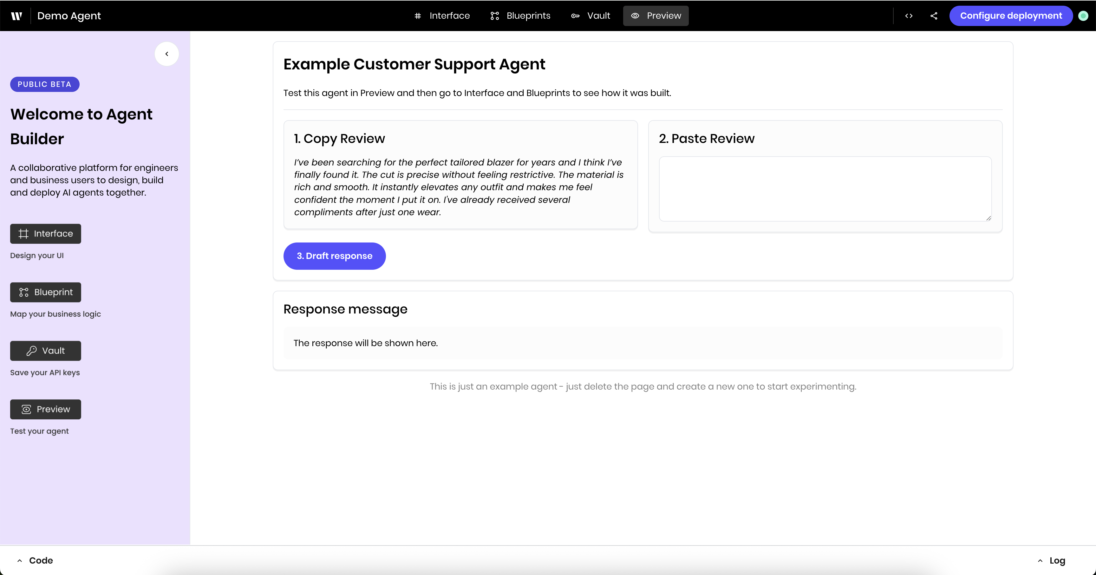Click the green status indicator dot
Screen dimensions: 1096x575
tap(1083, 16)
